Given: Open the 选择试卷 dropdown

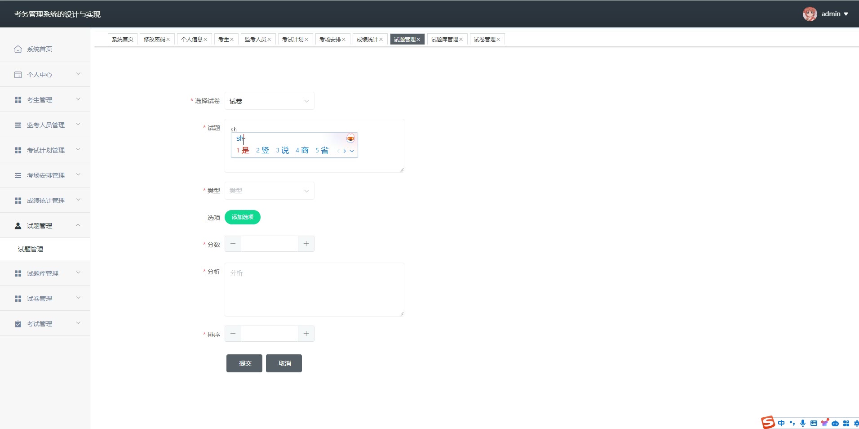Looking at the screenshot, I should [x=270, y=101].
